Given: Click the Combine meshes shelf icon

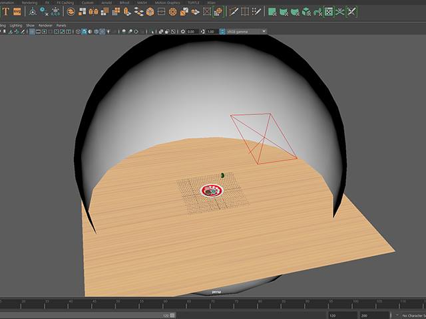Looking at the screenshot, I should pyautogui.click(x=71, y=12).
